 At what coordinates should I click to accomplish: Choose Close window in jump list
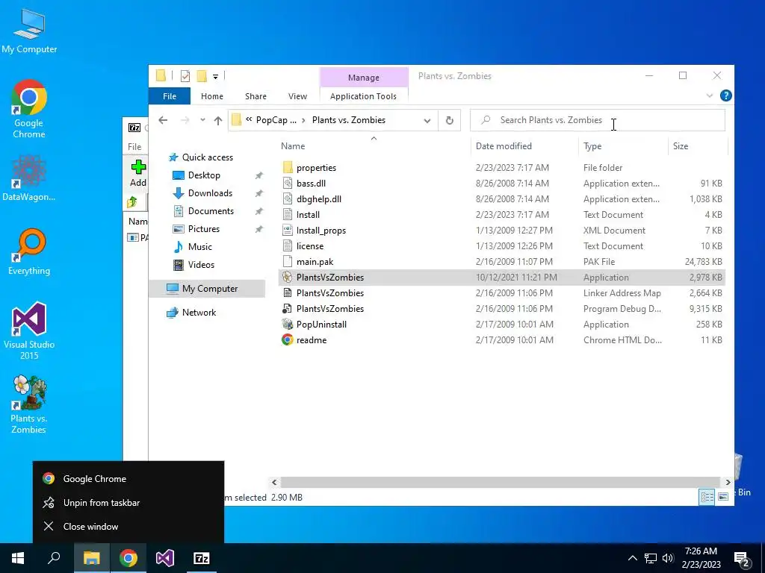click(x=128, y=527)
